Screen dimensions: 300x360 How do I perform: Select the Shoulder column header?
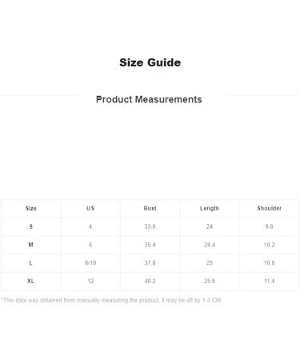tap(269, 208)
